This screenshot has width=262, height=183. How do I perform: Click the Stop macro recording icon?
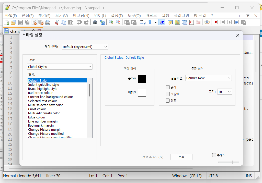tap(223, 22)
